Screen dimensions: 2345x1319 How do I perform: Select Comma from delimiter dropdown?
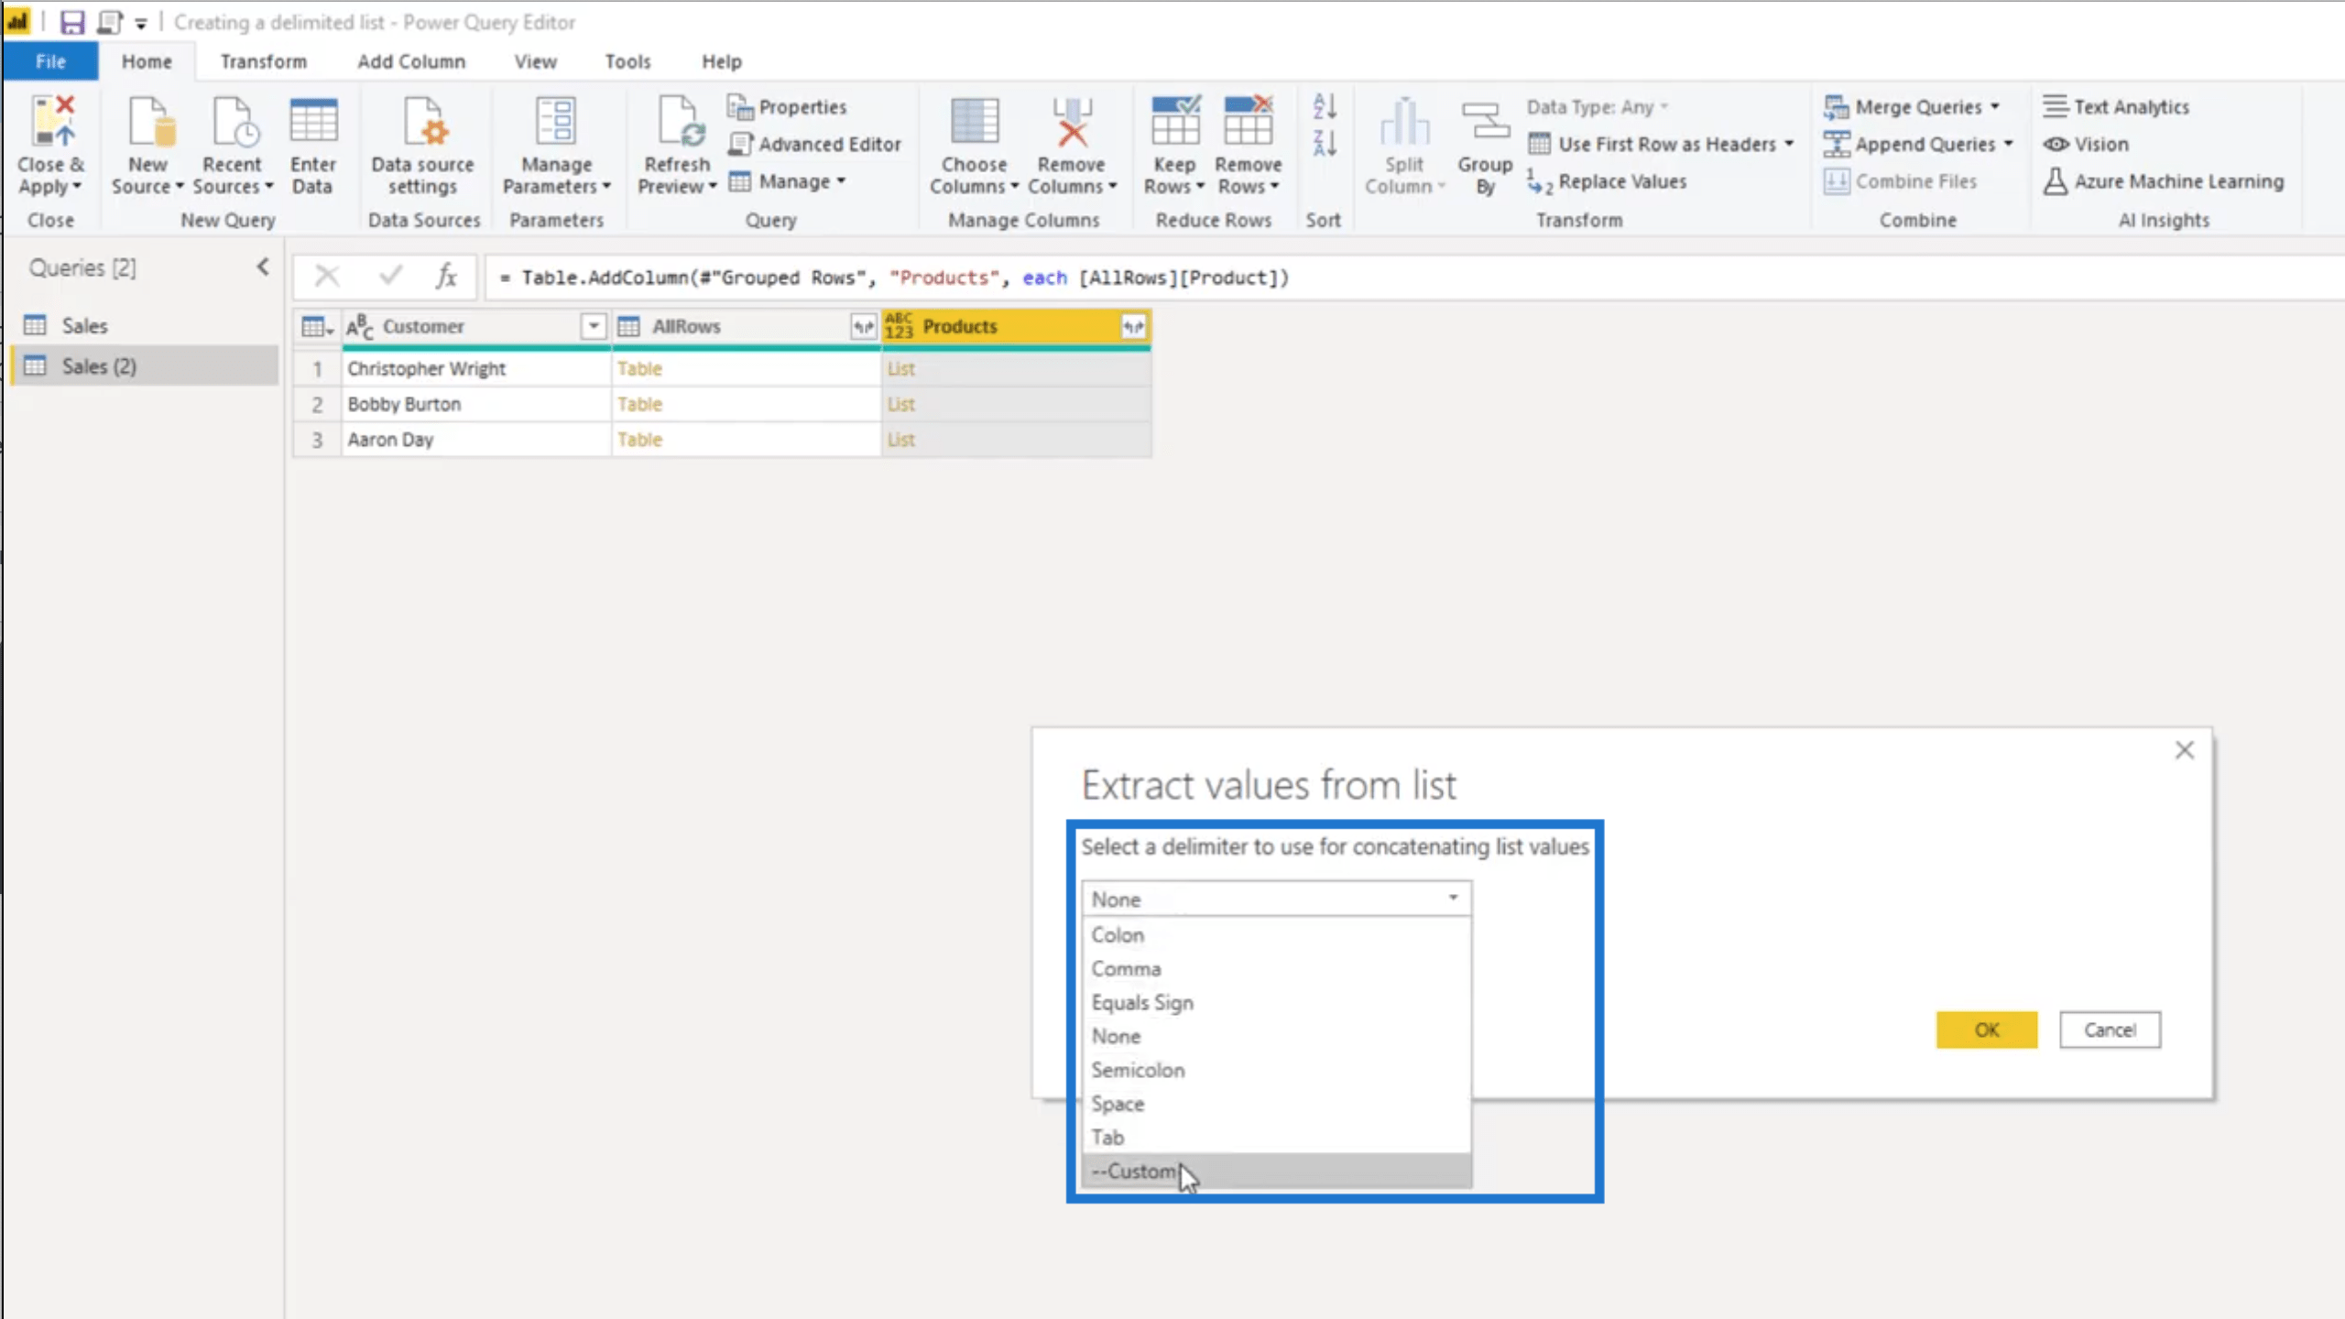coord(1128,968)
